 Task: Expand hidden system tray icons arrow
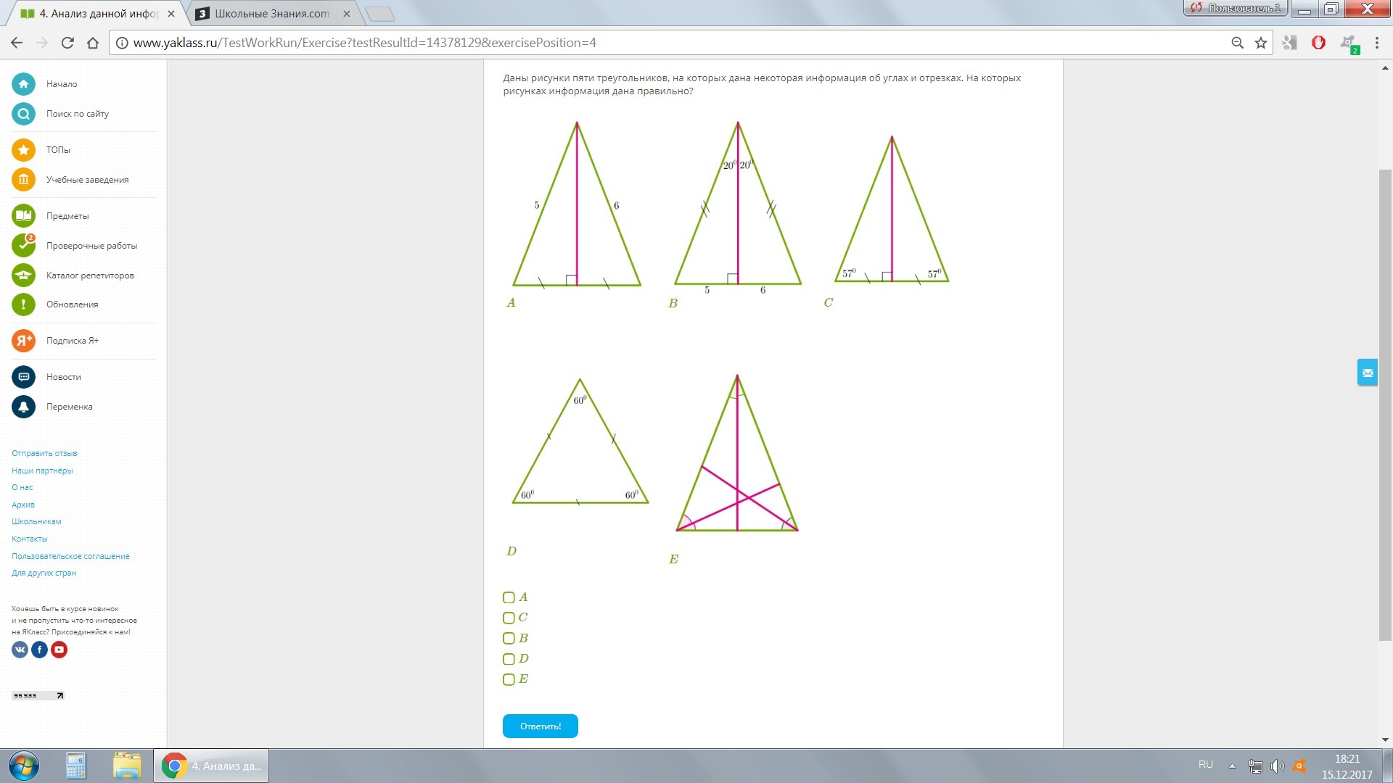1232,766
